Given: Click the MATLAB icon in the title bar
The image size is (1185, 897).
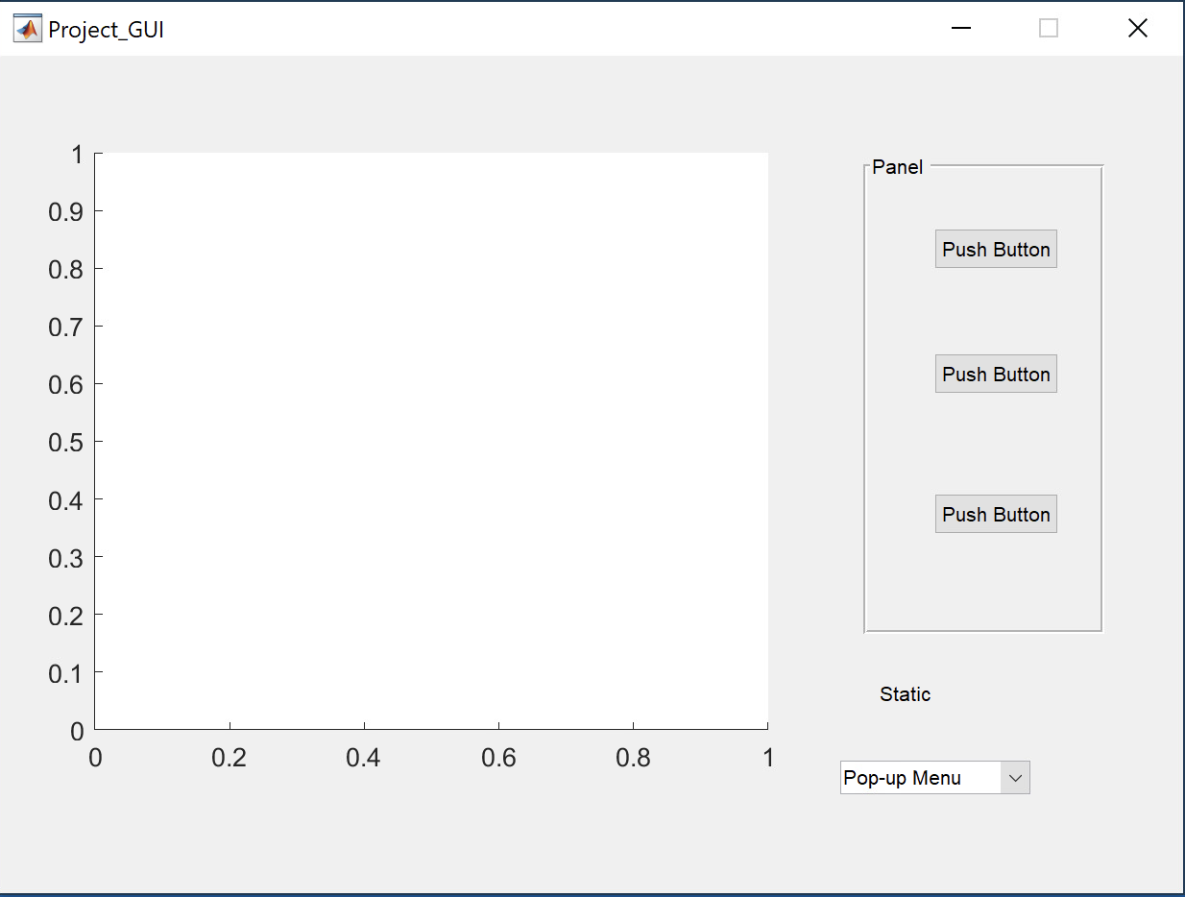Looking at the screenshot, I should 27,28.
